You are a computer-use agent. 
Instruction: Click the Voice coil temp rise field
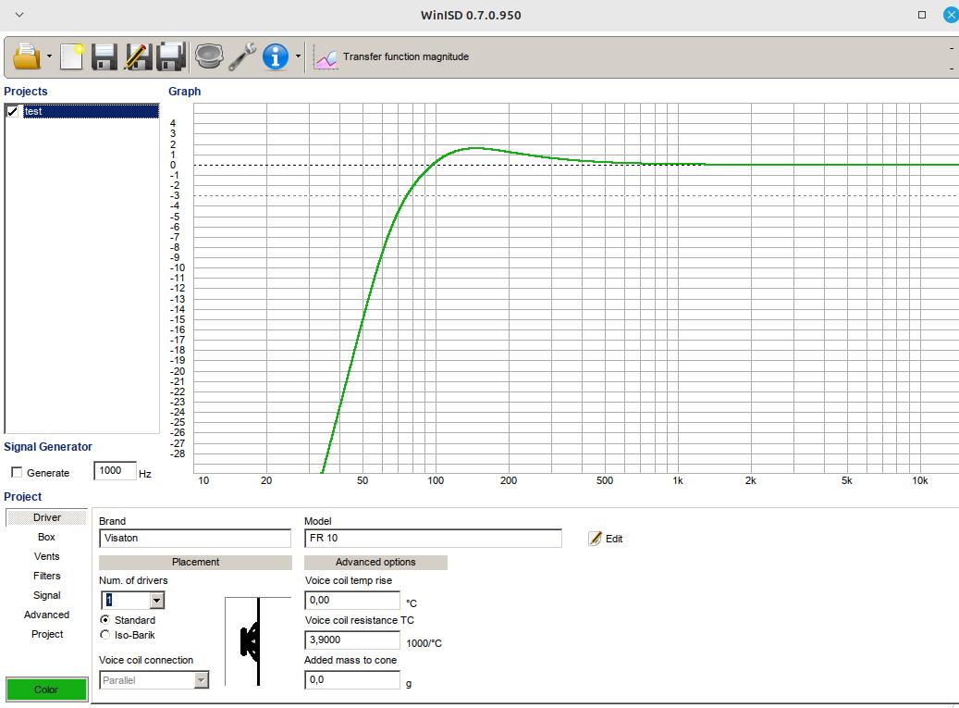coord(352,600)
